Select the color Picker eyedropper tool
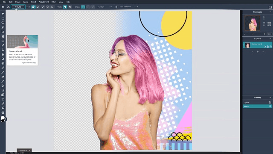 pos(3,104)
